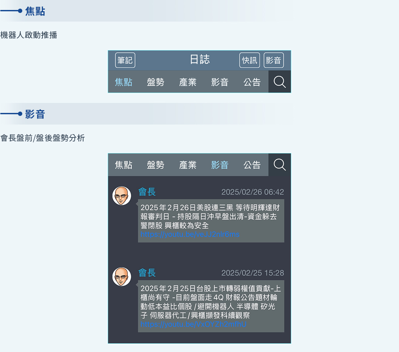Open the 快訊 news flash button
This screenshot has height=352, width=399.
250,60
